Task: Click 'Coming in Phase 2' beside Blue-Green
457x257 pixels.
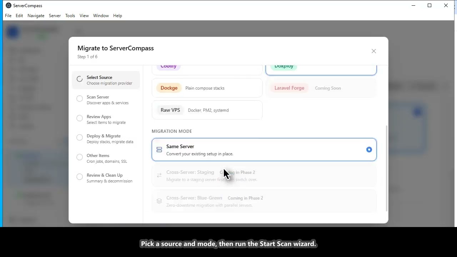Action: 245,198
